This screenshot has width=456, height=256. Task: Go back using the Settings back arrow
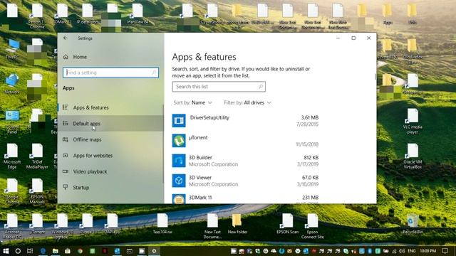click(66, 38)
